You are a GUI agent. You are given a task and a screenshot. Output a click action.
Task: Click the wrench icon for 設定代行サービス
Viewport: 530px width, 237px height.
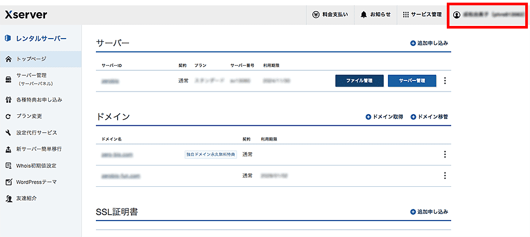[x=9, y=133]
